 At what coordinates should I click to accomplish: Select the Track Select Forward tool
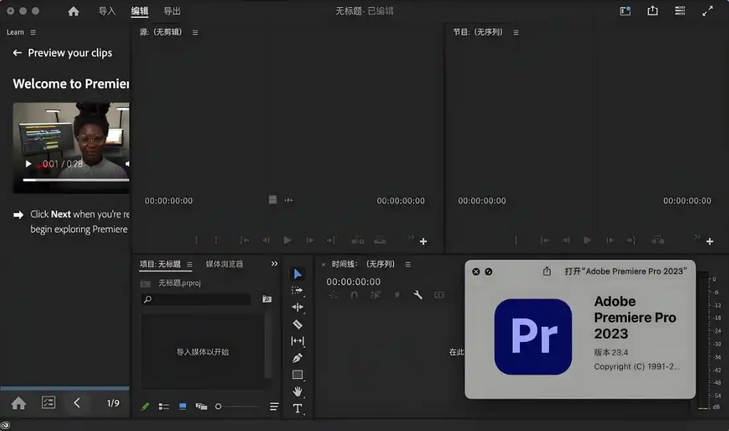[298, 290]
